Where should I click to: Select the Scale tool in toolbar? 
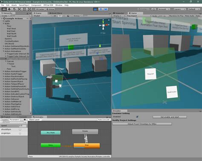tap(19, 9)
